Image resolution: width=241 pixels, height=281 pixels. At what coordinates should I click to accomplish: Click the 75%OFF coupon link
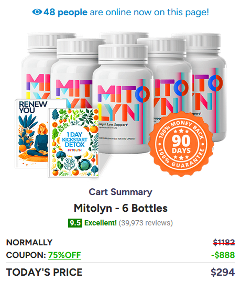[64, 255]
